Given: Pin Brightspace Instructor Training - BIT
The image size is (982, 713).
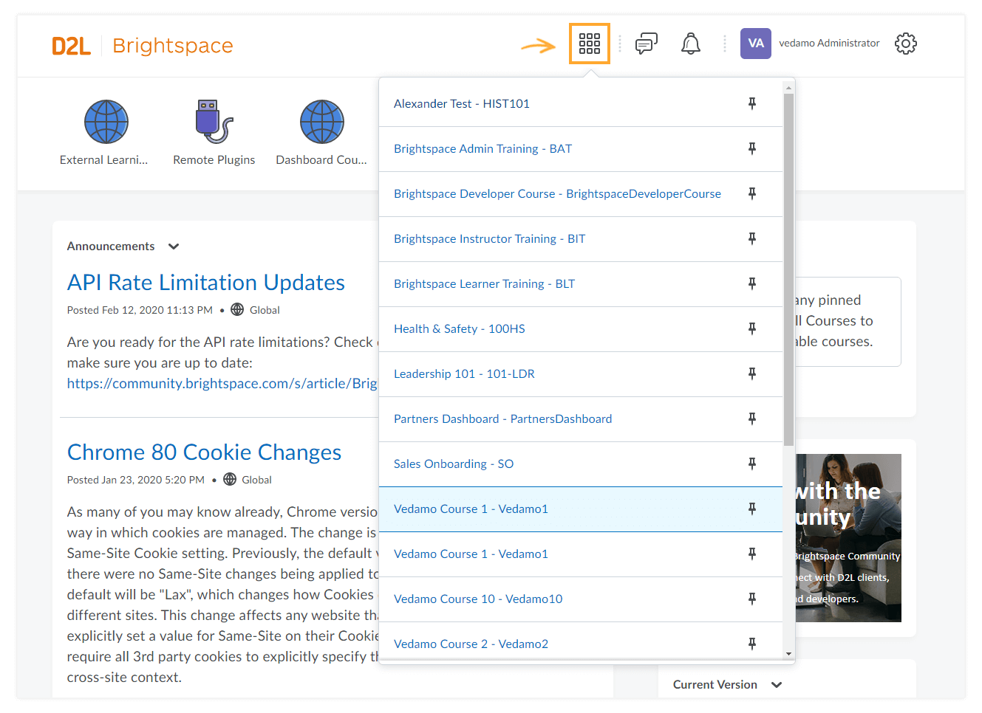Looking at the screenshot, I should (751, 238).
